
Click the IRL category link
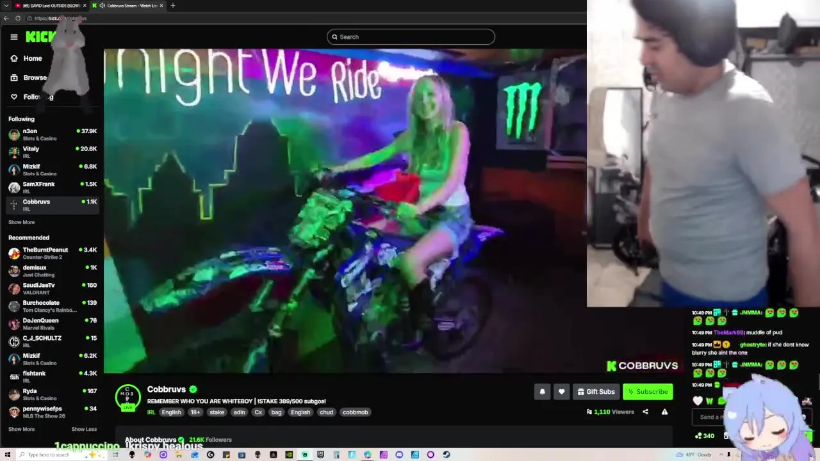[151, 412]
